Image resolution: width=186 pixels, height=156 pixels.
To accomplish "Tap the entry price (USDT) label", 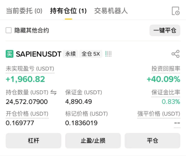I will pyautogui.click(x=27, y=114).
